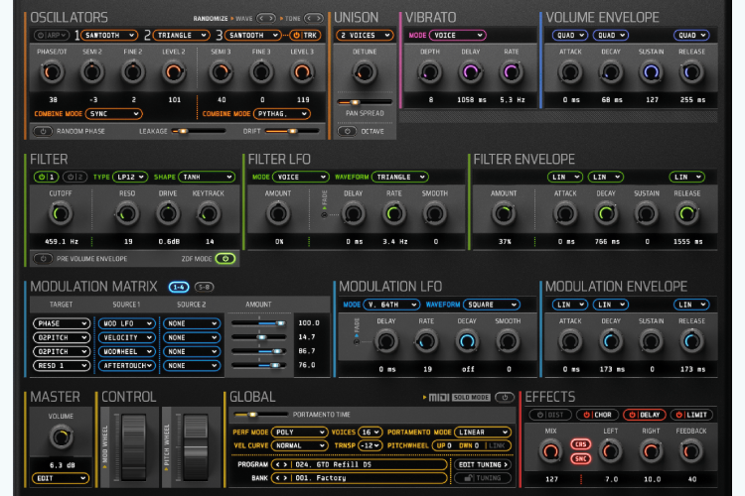Open oscillator 2 Triangle waveform dropdown
Viewport: 745px width, 496px height.
[x=182, y=35]
